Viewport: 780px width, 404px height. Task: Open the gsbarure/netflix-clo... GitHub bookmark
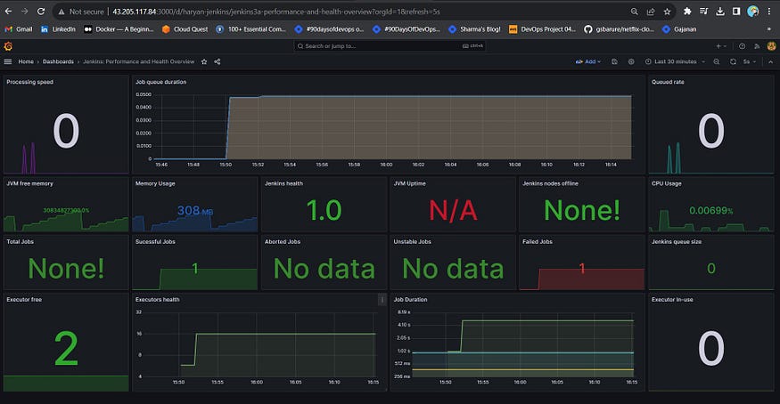tap(620, 29)
